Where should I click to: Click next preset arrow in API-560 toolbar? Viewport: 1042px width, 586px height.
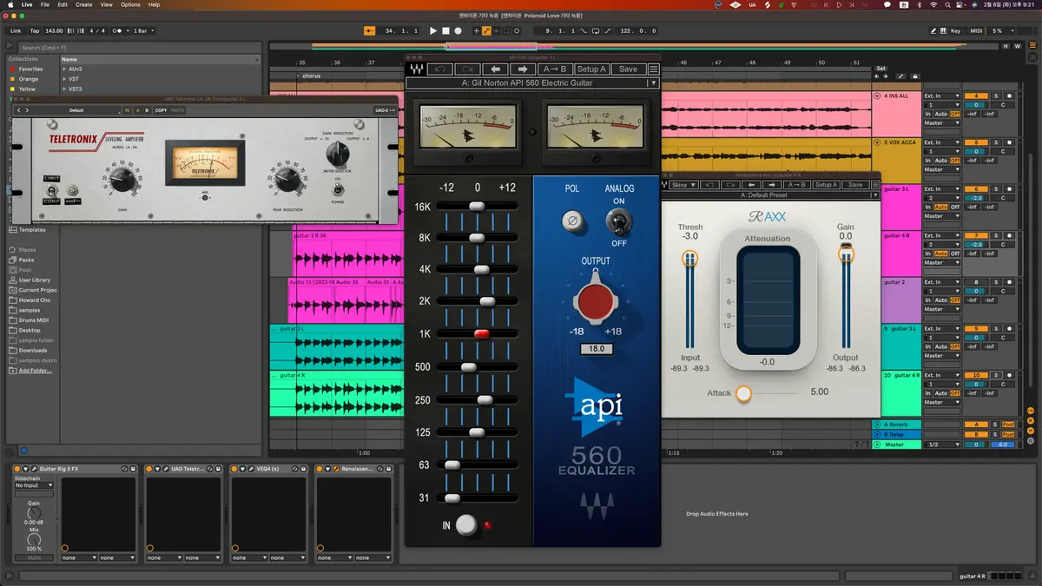point(522,69)
